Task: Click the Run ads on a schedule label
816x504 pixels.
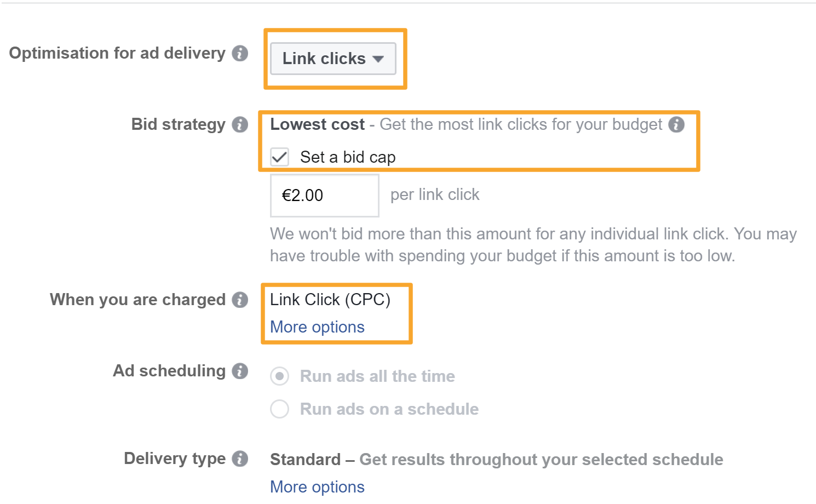Action: point(389,409)
